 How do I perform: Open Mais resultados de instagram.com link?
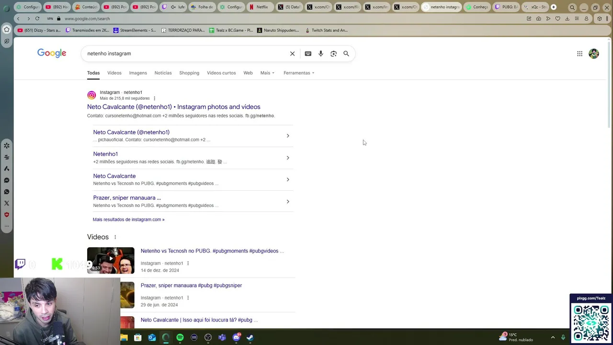point(129,219)
